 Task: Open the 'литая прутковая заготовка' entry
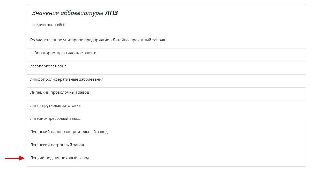pos(166,106)
